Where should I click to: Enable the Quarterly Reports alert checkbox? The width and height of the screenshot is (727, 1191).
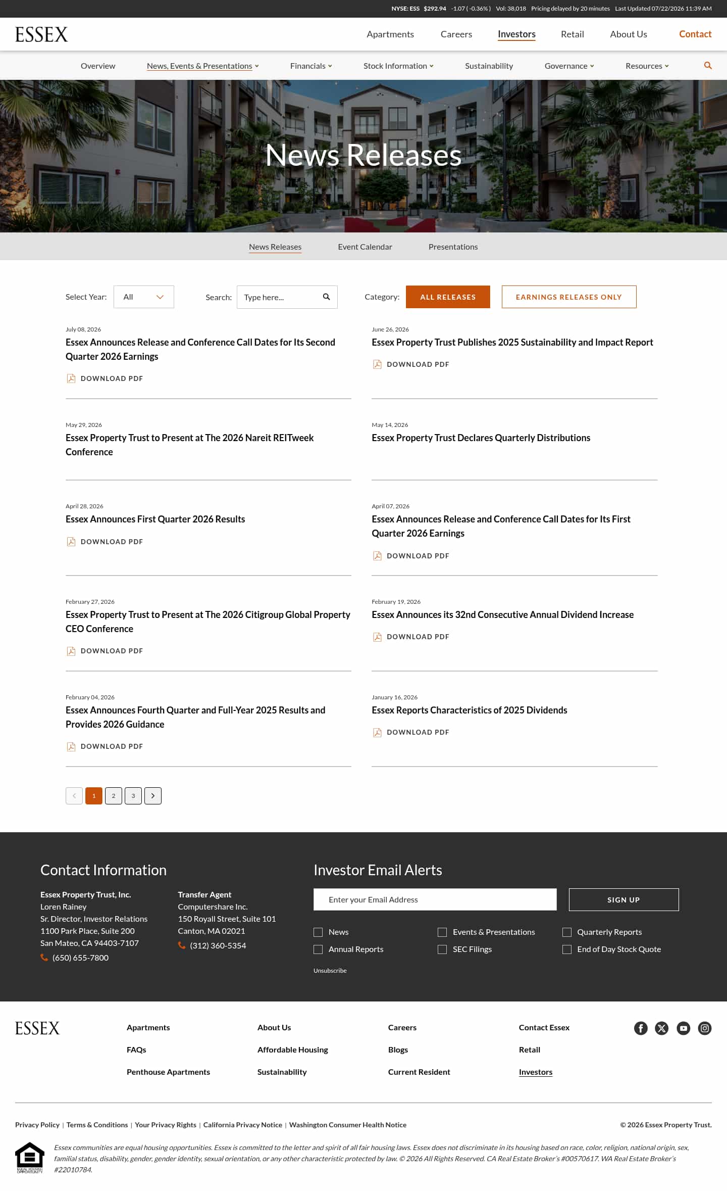pyautogui.click(x=567, y=932)
